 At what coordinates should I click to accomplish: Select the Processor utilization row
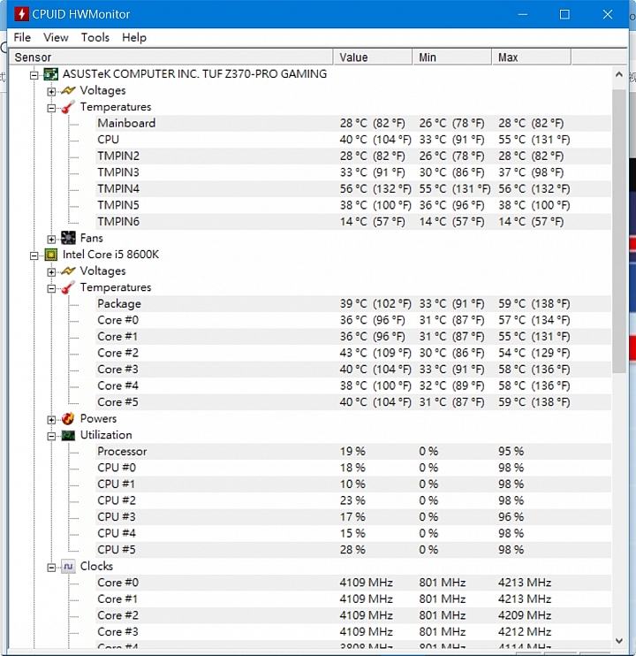(x=353, y=452)
